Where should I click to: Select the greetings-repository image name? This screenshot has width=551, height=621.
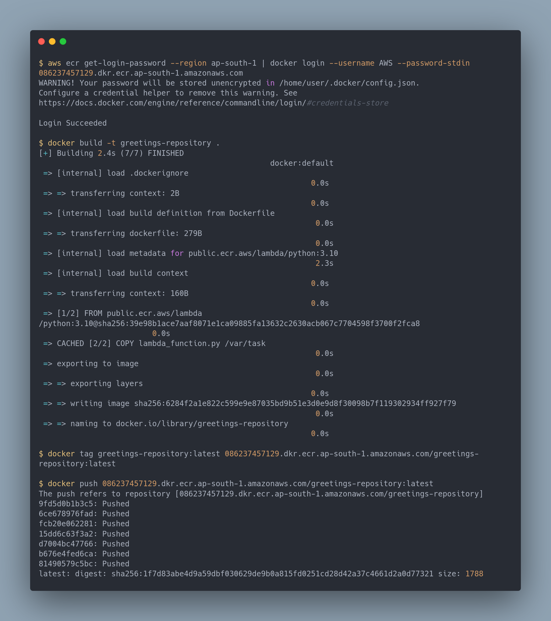click(x=165, y=143)
